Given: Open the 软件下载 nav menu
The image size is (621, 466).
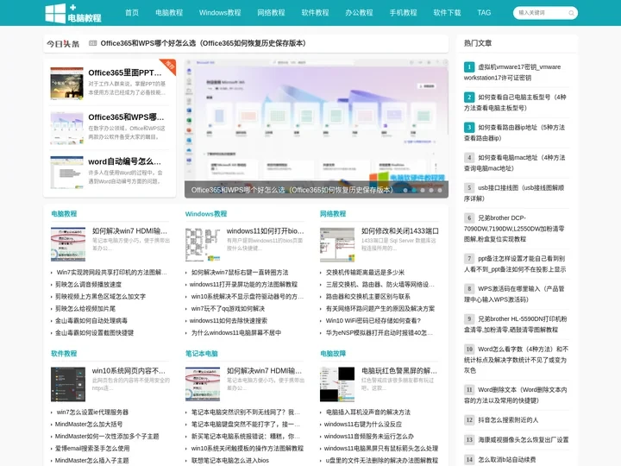Looking at the screenshot, I should point(447,13).
